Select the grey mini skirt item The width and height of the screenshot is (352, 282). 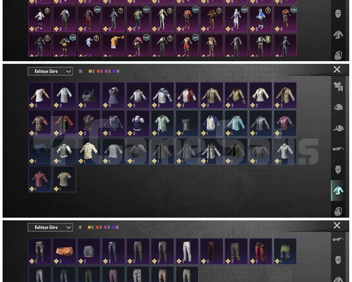point(89,251)
